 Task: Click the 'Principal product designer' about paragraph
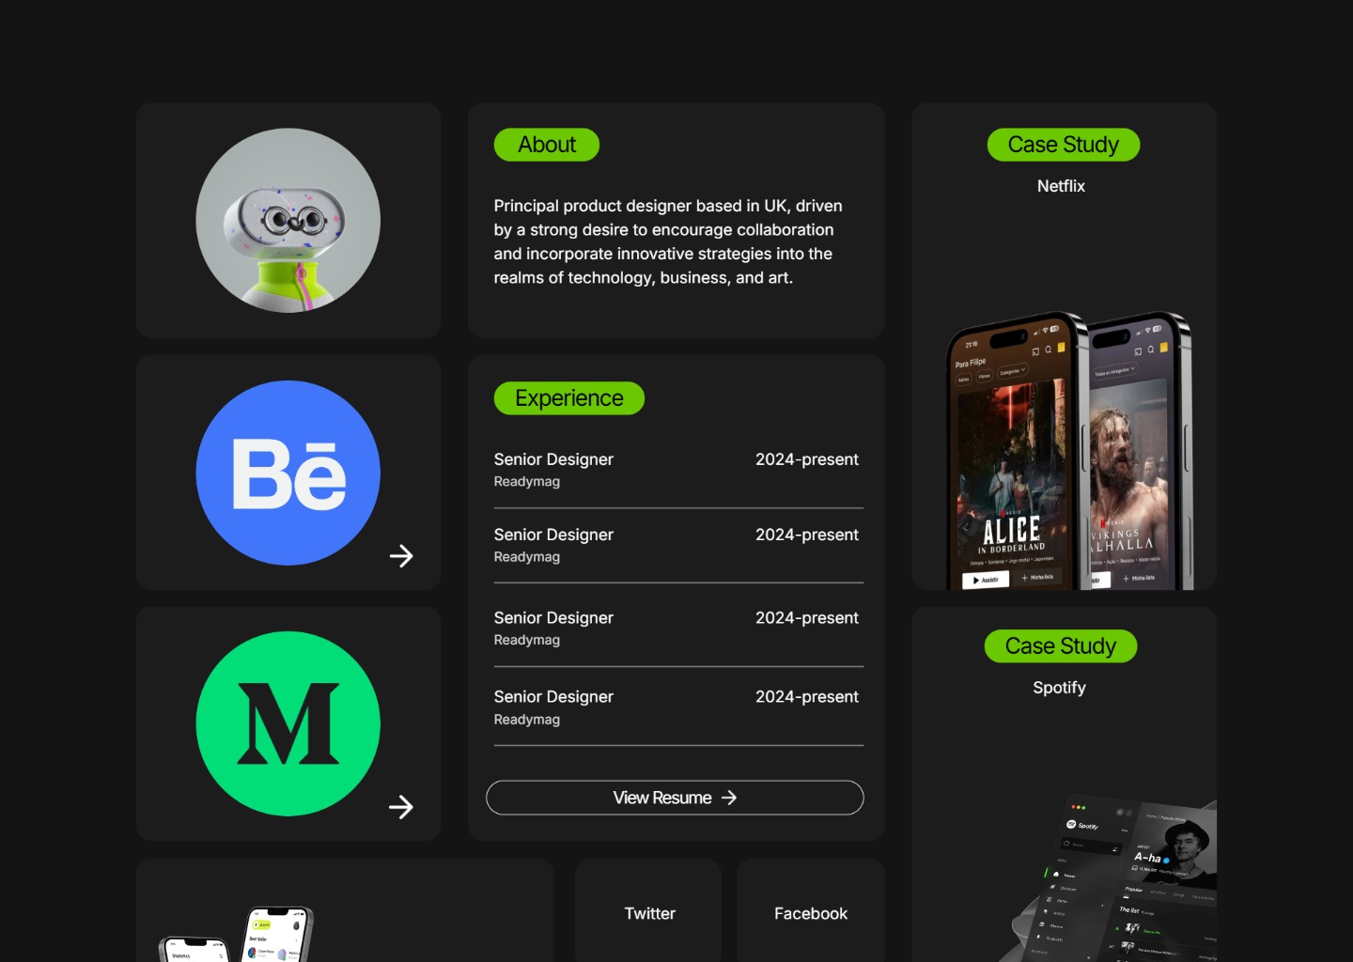click(668, 241)
